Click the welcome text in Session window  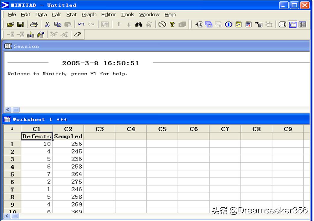pyautogui.click(x=67, y=74)
